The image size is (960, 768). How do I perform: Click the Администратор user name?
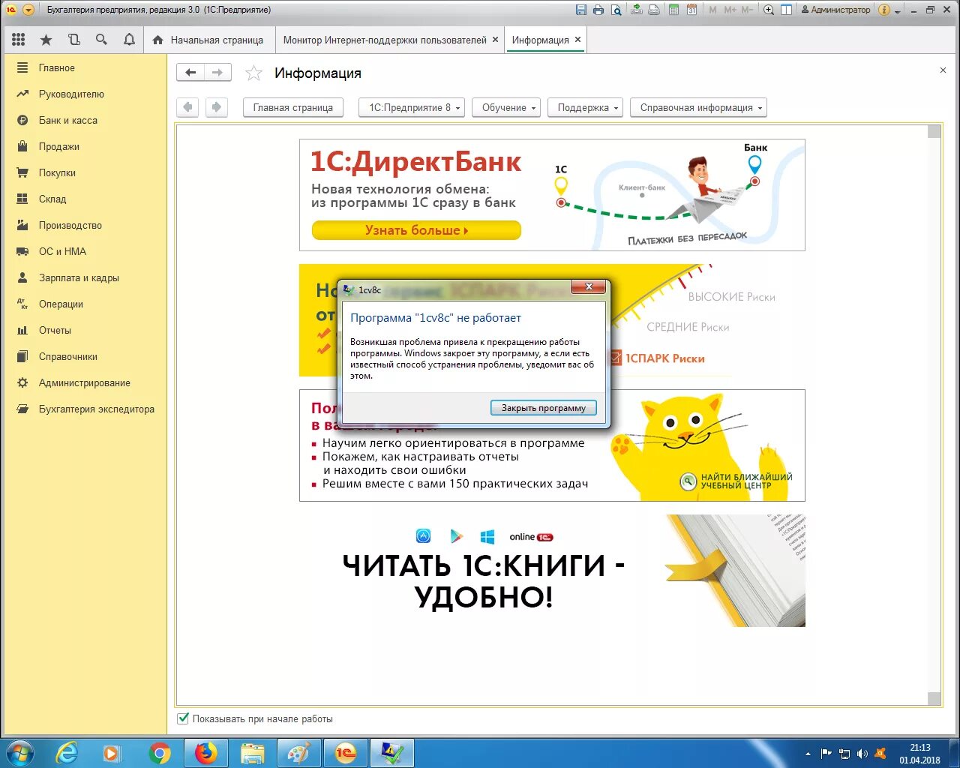click(x=835, y=10)
